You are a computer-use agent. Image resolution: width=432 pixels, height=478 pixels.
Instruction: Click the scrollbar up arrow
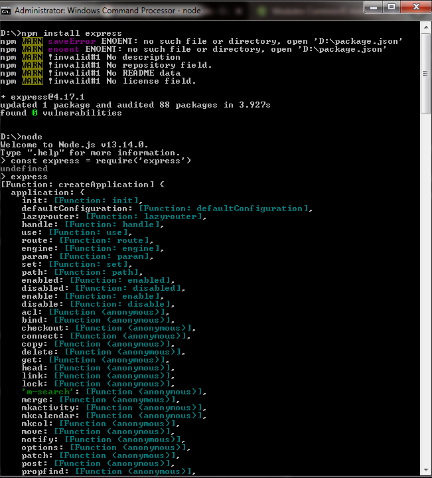[x=425, y=27]
